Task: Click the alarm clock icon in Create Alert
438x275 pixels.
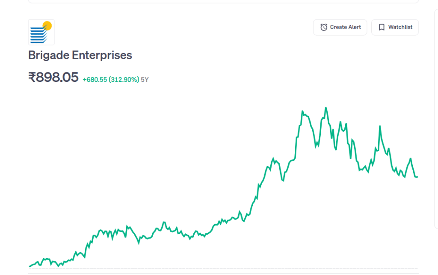Action: tap(324, 27)
